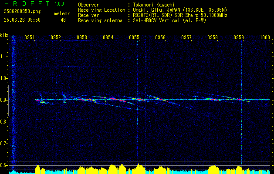The image size is (274, 174).
Task: Click 2el-HB9CV Vertical antenna value
Action: point(169,20)
